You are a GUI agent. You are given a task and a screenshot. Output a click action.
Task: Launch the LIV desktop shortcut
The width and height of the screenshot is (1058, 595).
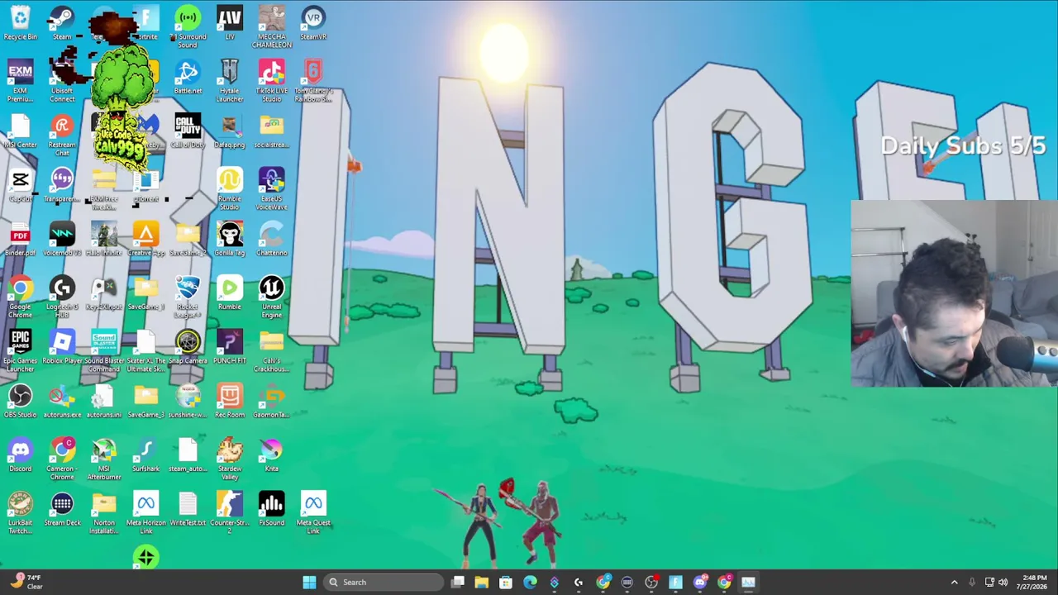tap(230, 23)
